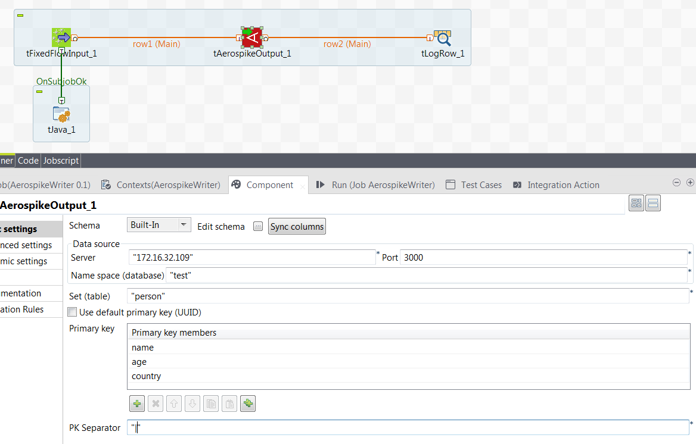Select the tFixedFlowInput_1 component icon
This screenshot has width=696, height=444.
[x=61, y=37]
